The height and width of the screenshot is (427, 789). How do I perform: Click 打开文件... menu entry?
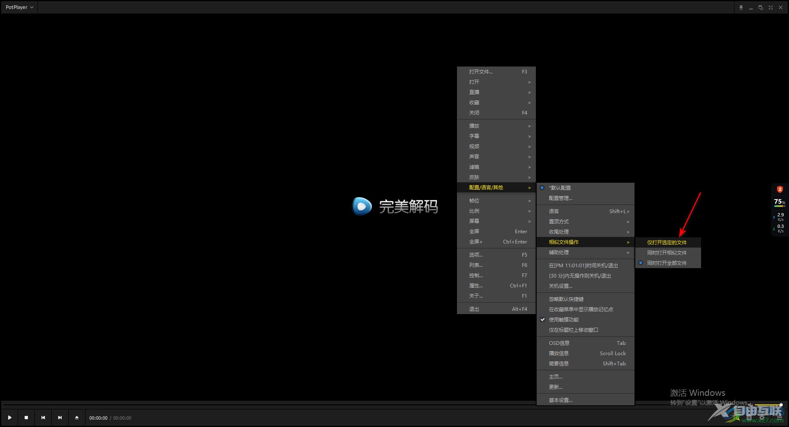(x=496, y=71)
